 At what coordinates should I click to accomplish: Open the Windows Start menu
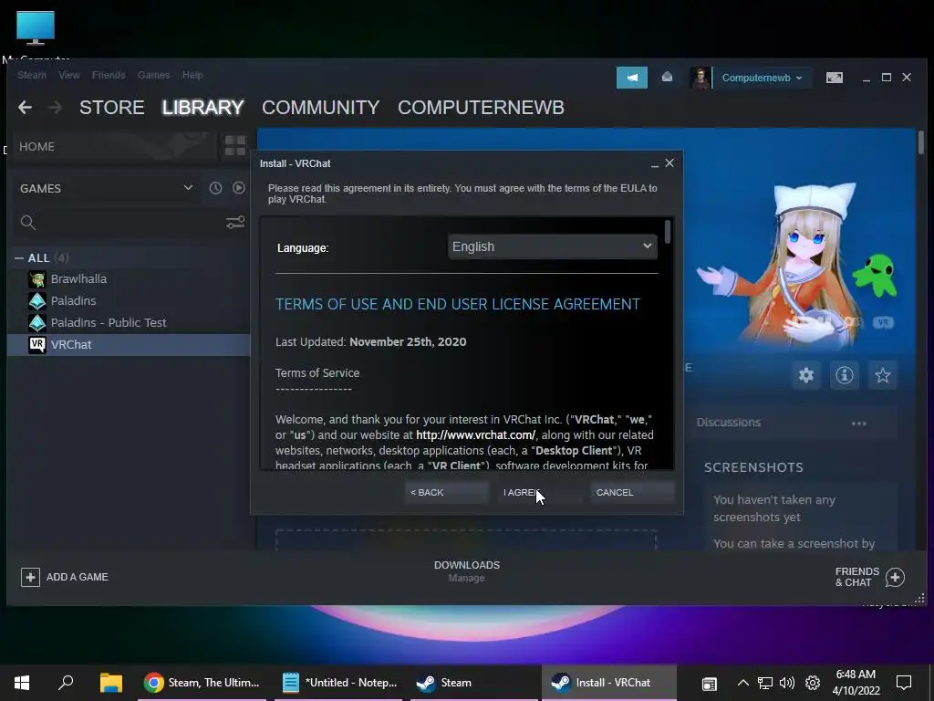point(22,683)
